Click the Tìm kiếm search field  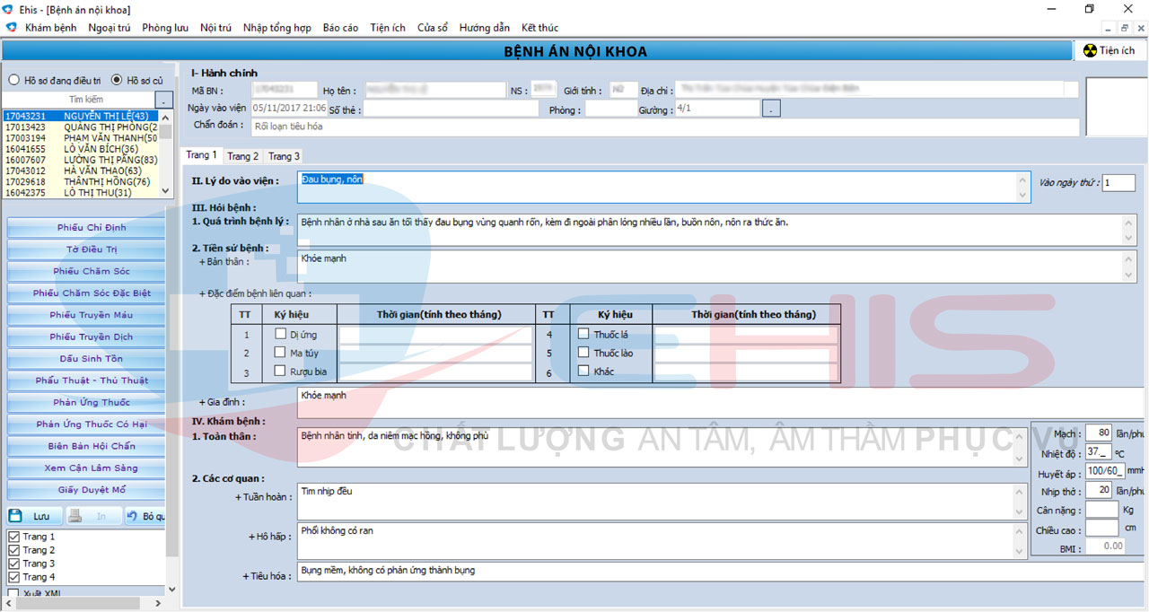(x=79, y=100)
